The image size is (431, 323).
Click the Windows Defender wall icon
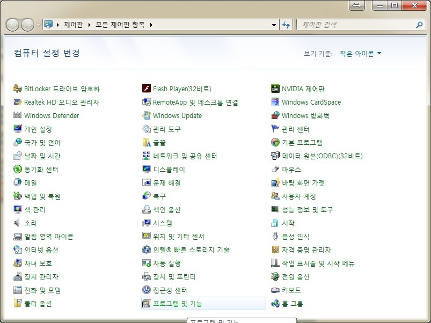click(18, 115)
